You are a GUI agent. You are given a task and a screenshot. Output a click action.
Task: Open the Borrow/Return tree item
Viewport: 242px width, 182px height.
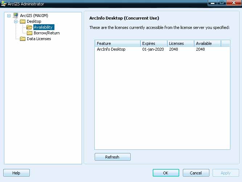click(46, 33)
